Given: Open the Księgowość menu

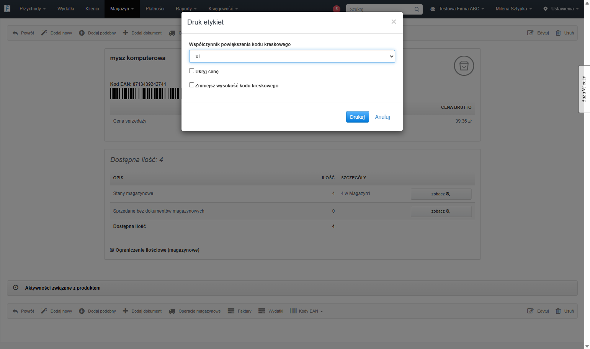Looking at the screenshot, I should [x=223, y=9].
